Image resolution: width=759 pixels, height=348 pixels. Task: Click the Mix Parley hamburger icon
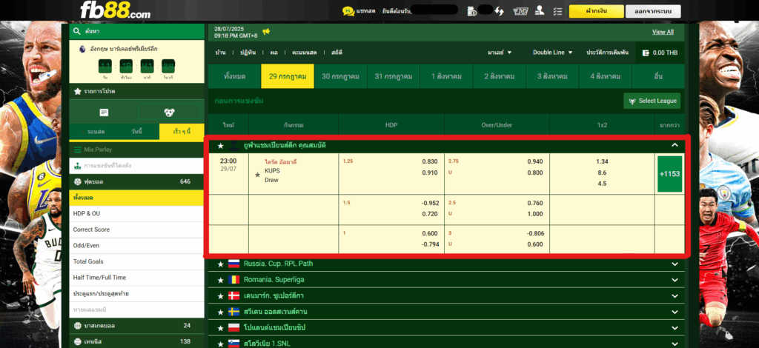tap(77, 150)
